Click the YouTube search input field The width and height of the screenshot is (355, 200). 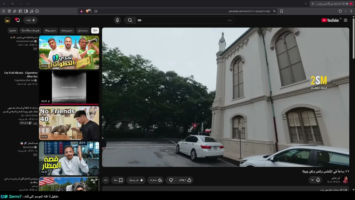point(185,20)
